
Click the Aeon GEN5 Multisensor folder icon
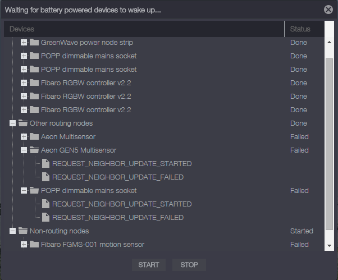click(34, 150)
